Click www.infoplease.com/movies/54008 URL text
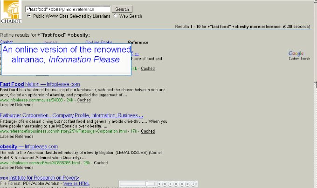 (31, 100)
